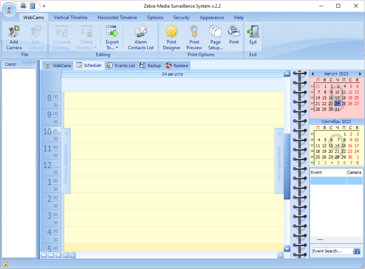Image resolution: width=365 pixels, height=269 pixels.
Task: Click the plus zoom button
Action: pos(58,255)
